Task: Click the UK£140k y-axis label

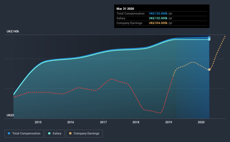Action: 13,32
